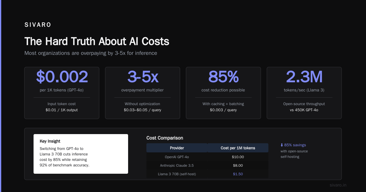The image size is (366, 192).
Task: Click 'Open-source throughput' text
Action: pos(304,104)
